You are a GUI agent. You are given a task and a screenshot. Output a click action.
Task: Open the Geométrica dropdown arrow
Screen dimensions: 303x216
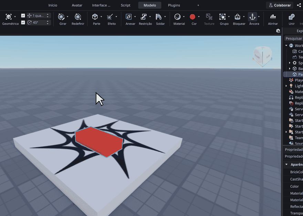(15, 17)
